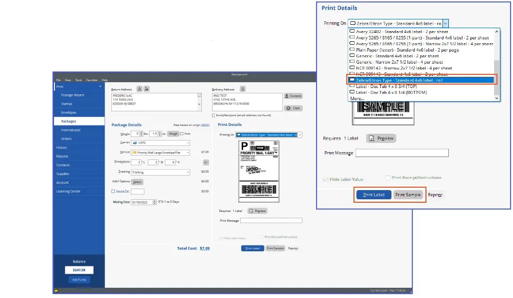Screen dimensions: 513x298
Task: Tick the Insure For checkbox
Action: [113, 191]
